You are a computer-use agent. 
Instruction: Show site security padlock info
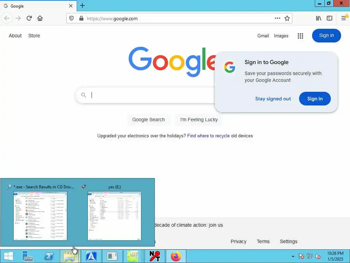[x=81, y=18]
